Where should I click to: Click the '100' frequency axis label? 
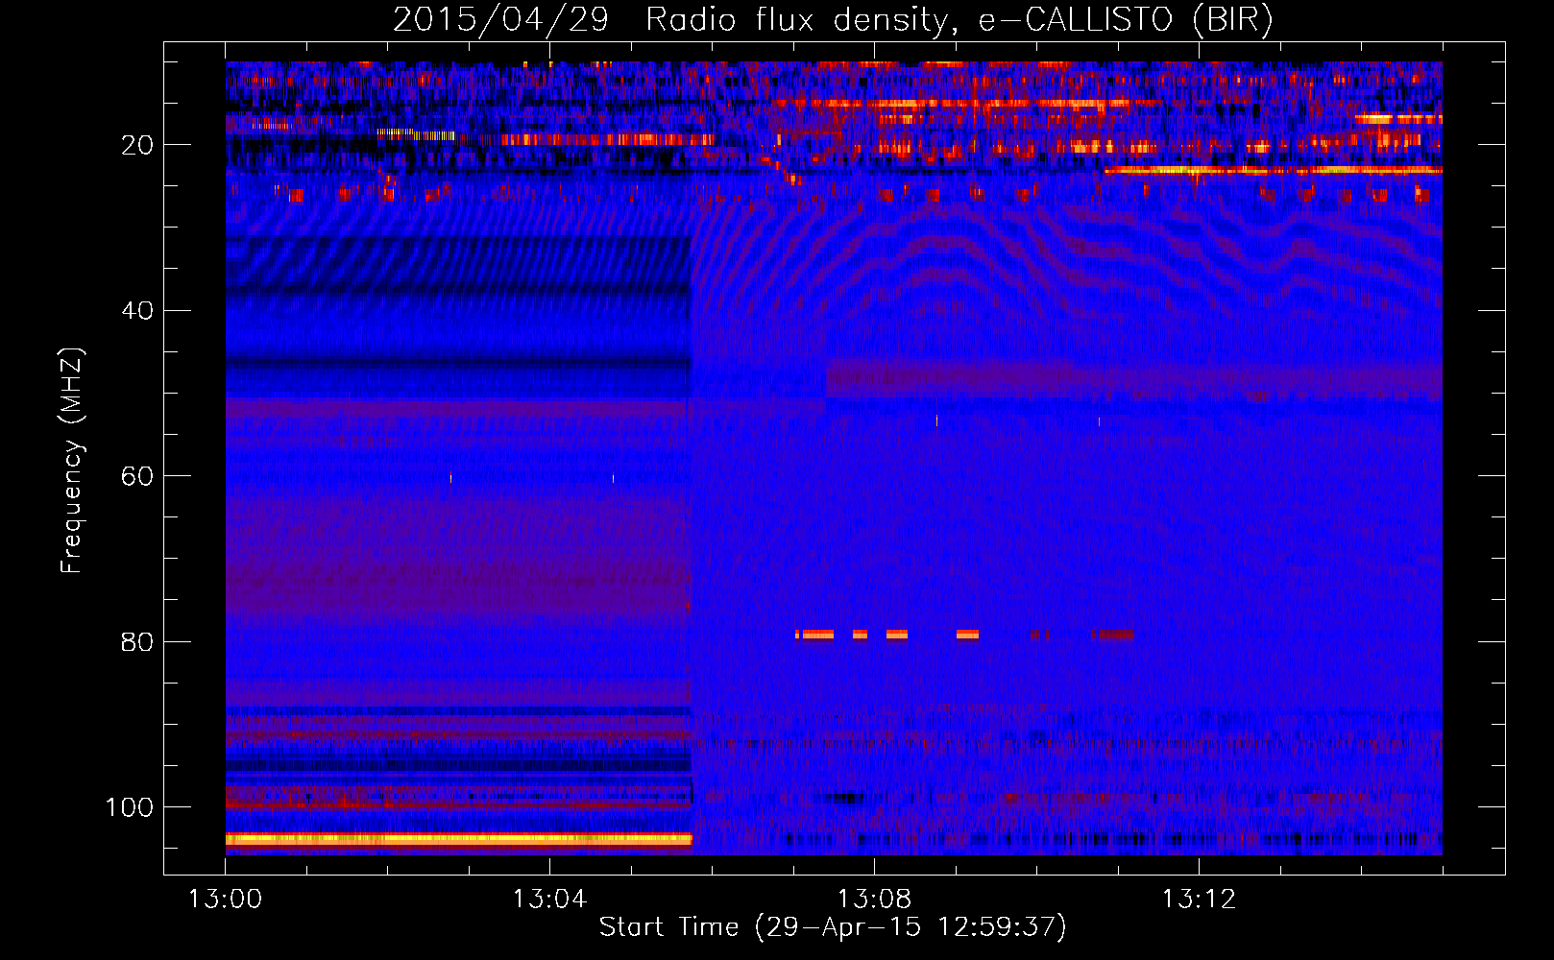coord(130,807)
